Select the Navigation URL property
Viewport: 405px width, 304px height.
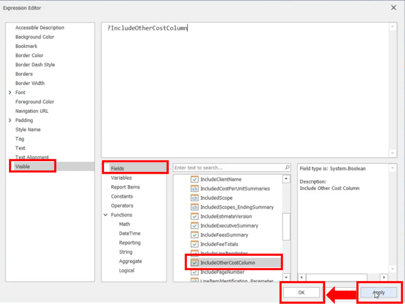(x=32, y=111)
